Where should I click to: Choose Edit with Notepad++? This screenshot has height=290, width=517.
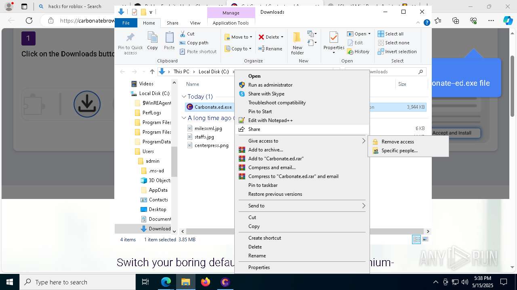pos(302,120)
